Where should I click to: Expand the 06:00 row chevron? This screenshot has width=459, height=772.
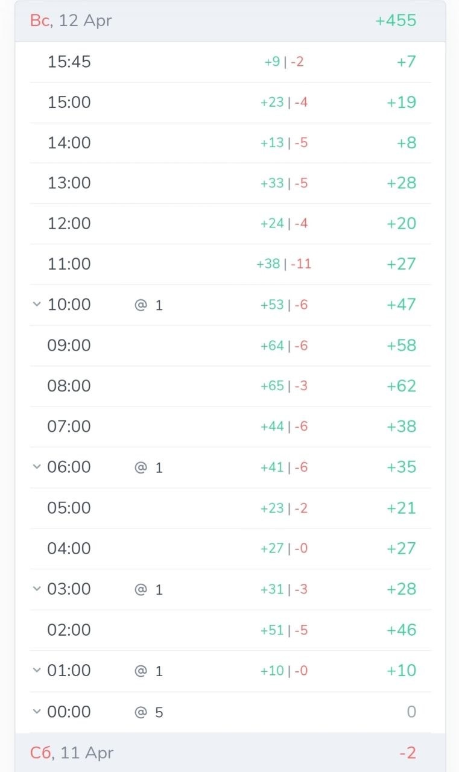[37, 467]
